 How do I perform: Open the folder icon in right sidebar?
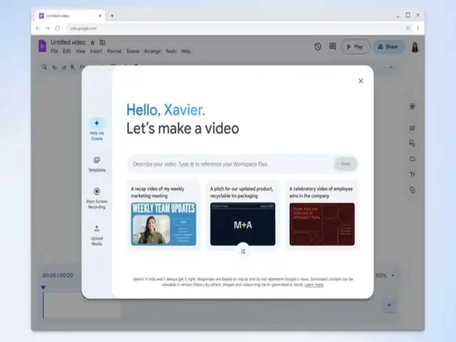pos(412,159)
